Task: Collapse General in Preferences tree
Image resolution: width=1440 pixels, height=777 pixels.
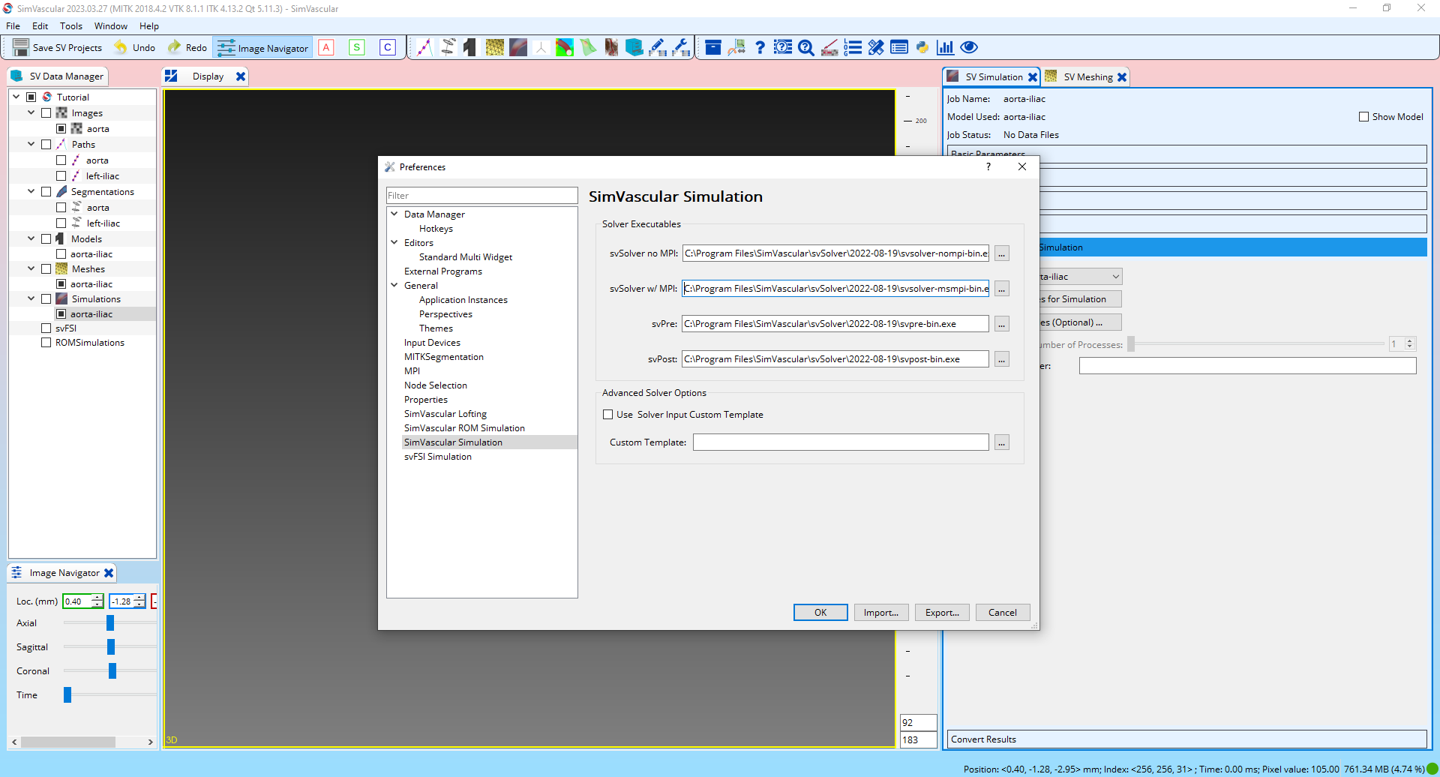Action: [394, 285]
